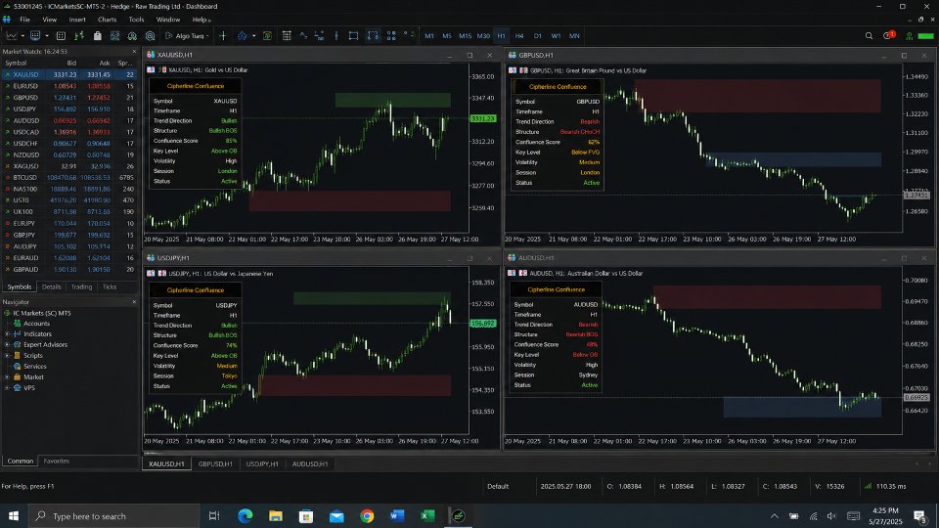The image size is (939, 528).
Task: Click the Windows taskbar search box
Action: [113, 515]
